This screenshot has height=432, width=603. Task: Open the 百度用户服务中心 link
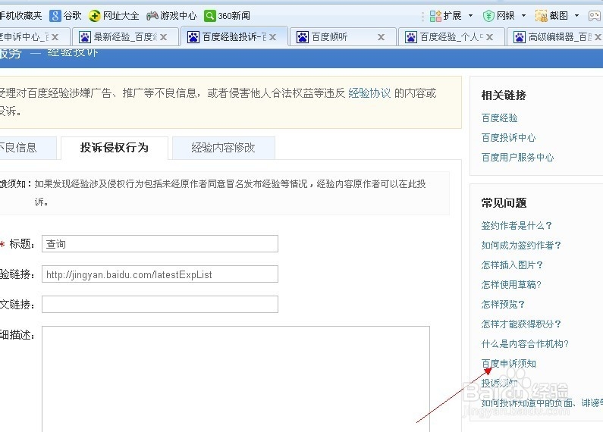517,157
